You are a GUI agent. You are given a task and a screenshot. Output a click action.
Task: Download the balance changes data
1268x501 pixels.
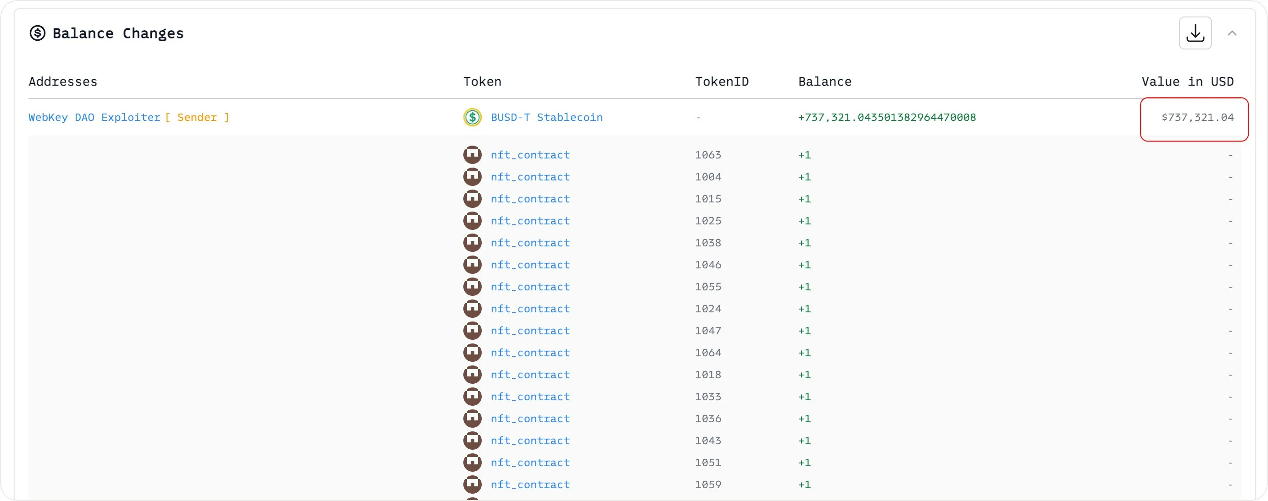click(1195, 33)
